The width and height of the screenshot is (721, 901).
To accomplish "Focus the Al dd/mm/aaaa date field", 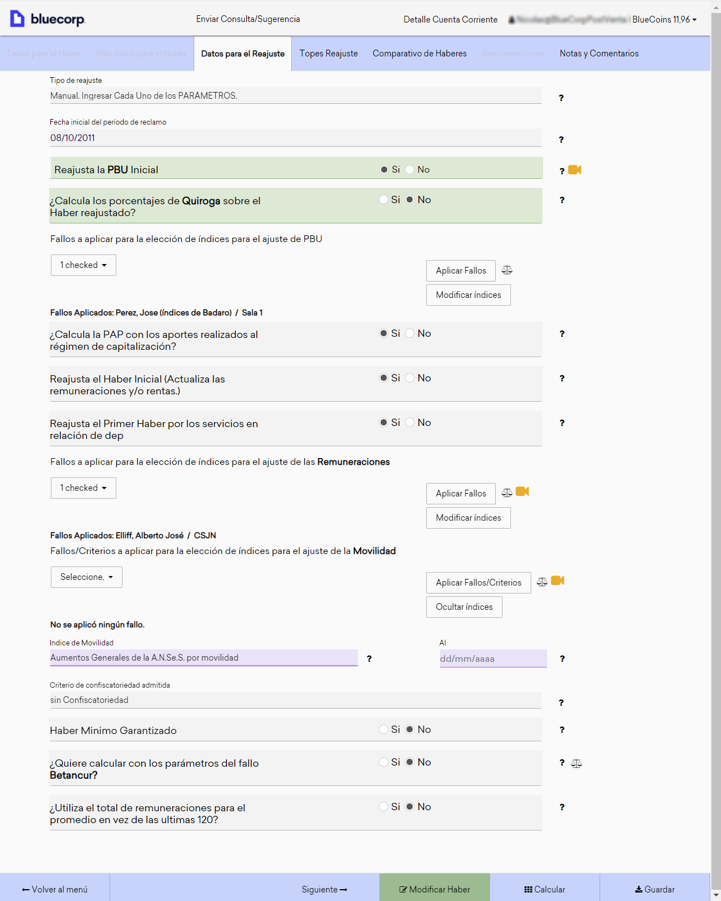I will coord(493,658).
